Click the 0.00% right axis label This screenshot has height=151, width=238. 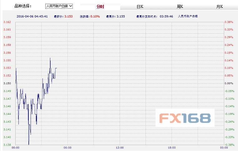[229, 83]
